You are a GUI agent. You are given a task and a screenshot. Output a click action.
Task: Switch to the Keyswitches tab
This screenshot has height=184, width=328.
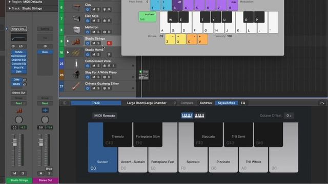point(226,103)
